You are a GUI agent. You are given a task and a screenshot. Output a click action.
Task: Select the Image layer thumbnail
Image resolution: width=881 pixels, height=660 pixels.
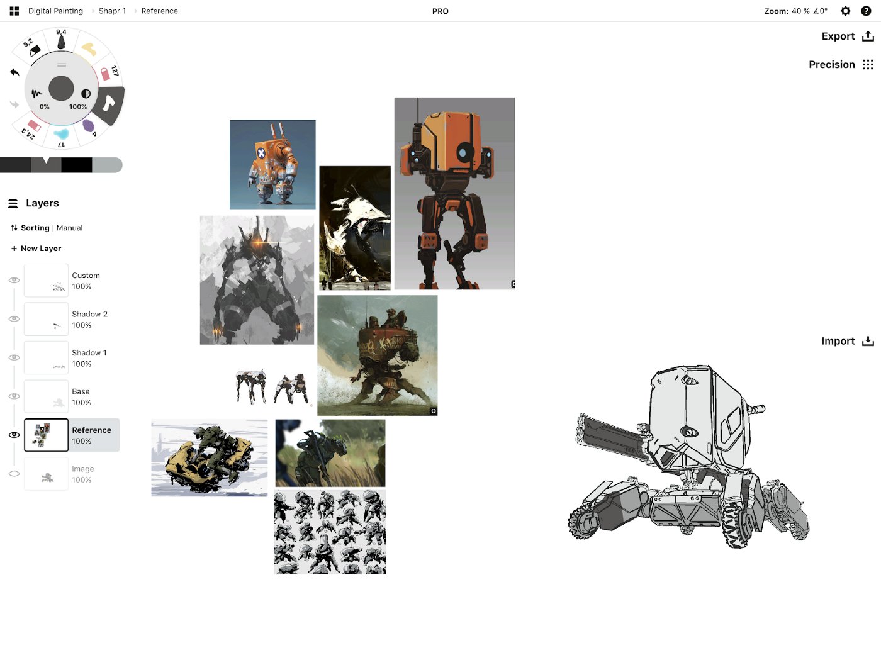(x=46, y=474)
